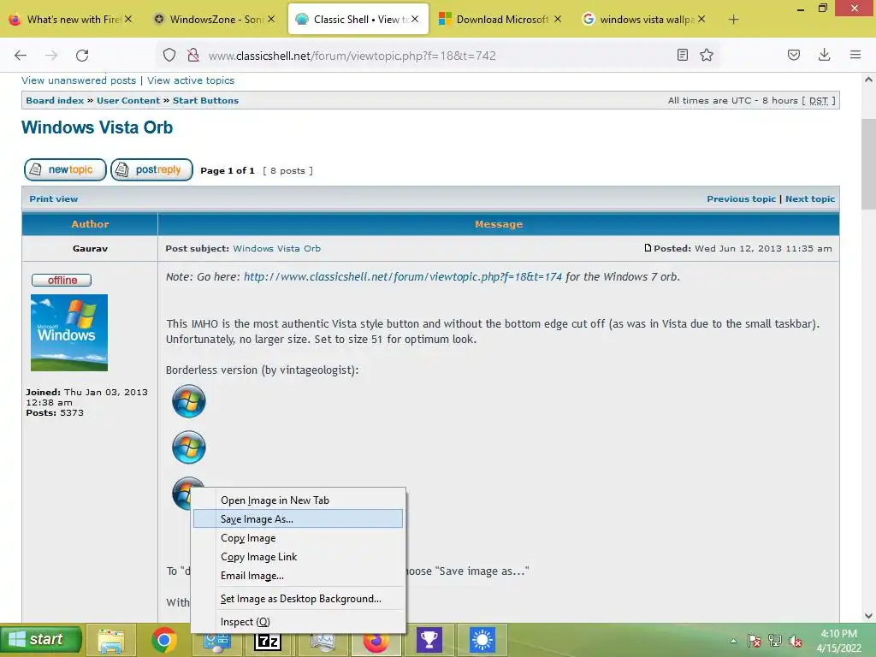876x657 pixels.
Task: Click the first borderless Vista orb image
Action: 189,401
